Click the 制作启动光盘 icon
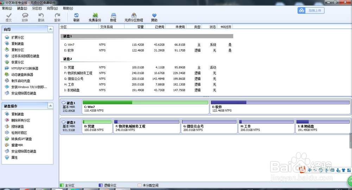 tap(7, 81)
